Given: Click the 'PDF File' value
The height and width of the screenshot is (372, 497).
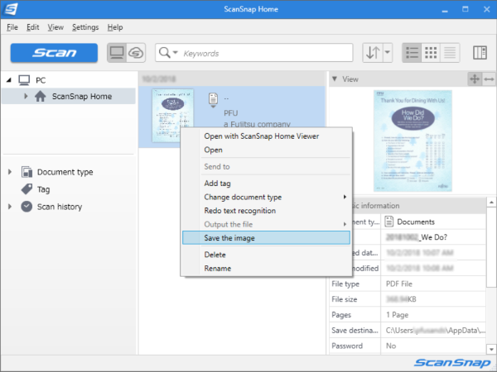Looking at the screenshot, I should (x=398, y=284).
